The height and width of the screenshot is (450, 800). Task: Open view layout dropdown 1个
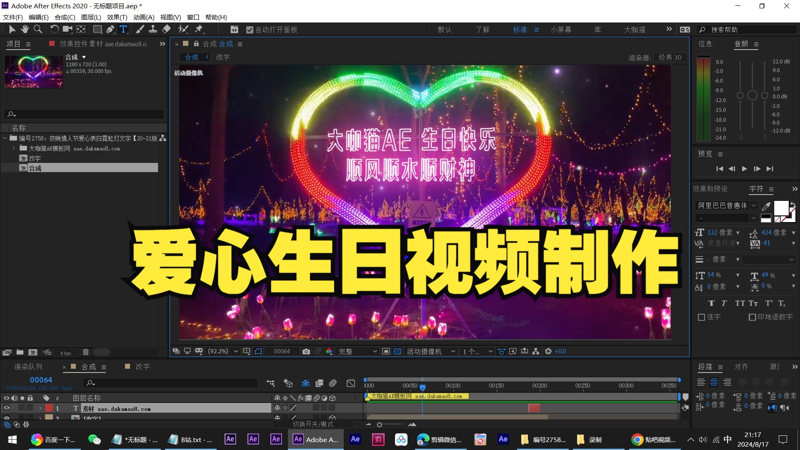tap(477, 351)
